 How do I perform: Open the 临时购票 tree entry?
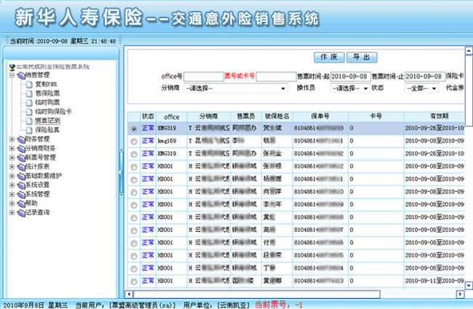point(47,103)
